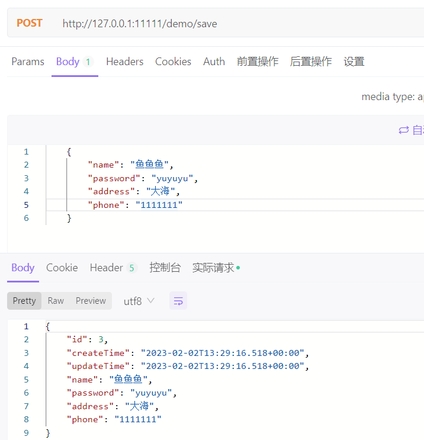Click the "password" key in response
Screen dimensions: 424x440
coord(93,393)
